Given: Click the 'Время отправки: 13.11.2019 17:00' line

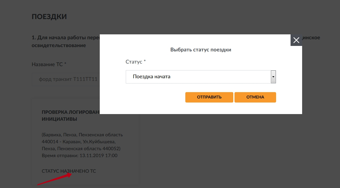Looking at the screenshot, I should tap(80, 156).
